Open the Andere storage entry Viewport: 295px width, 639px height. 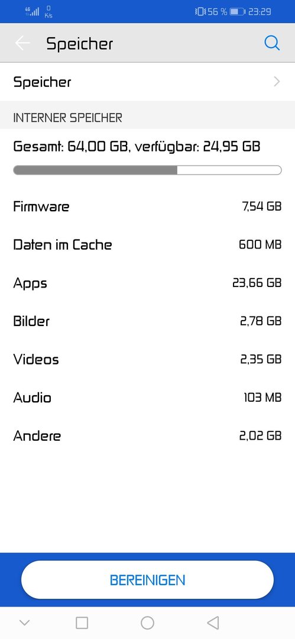148,435
